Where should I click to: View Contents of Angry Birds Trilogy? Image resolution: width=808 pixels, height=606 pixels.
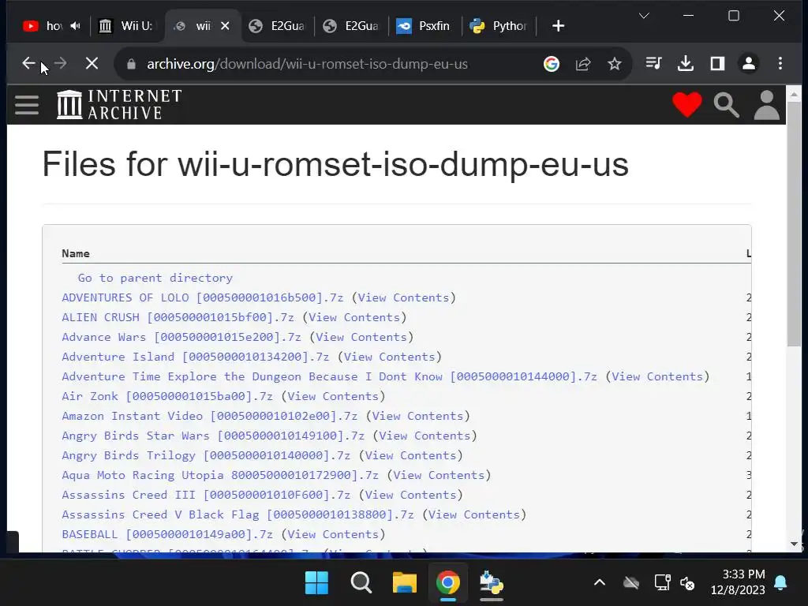410,455
